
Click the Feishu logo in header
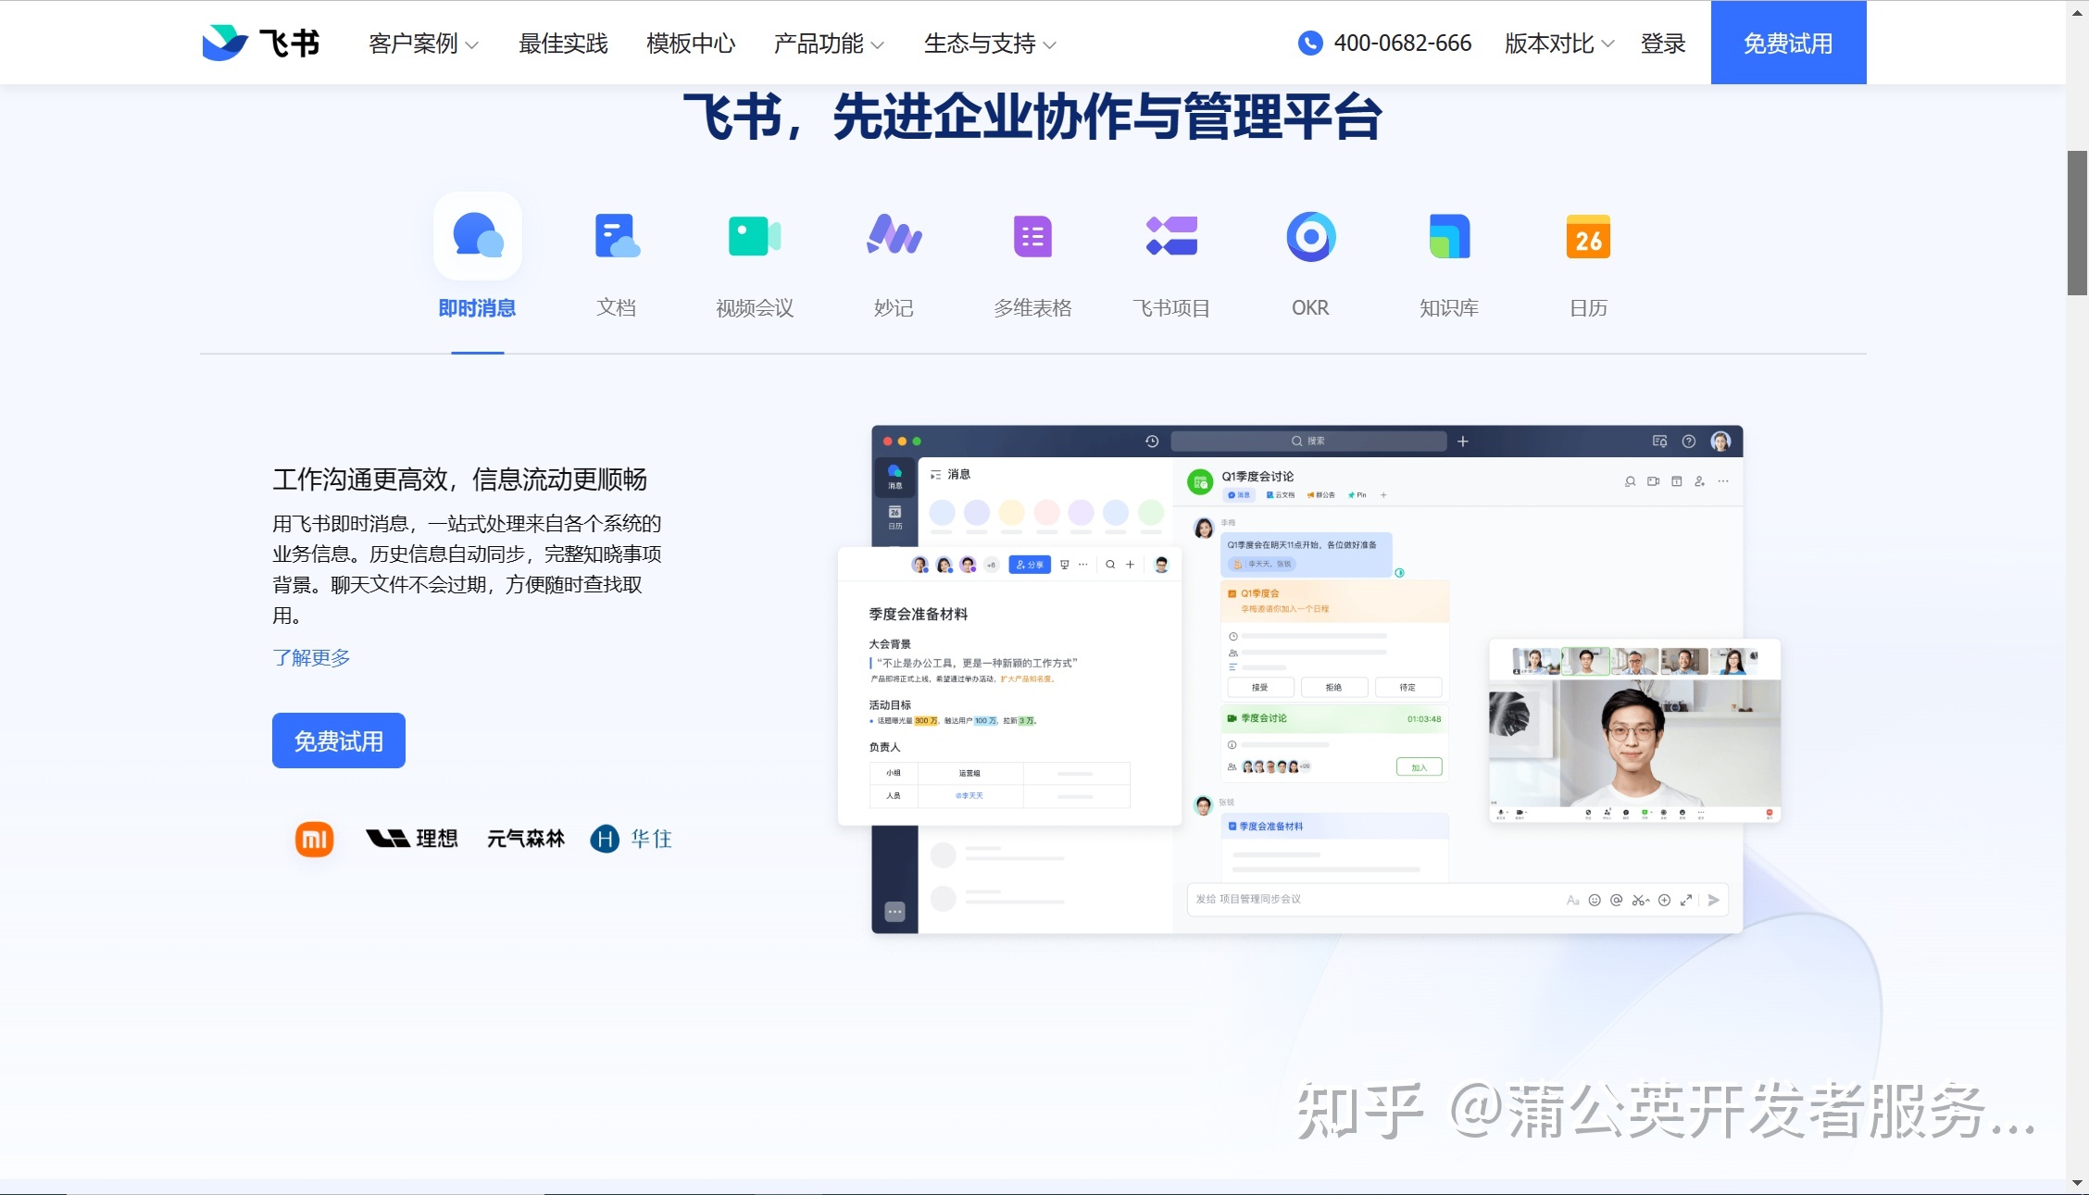(x=260, y=43)
